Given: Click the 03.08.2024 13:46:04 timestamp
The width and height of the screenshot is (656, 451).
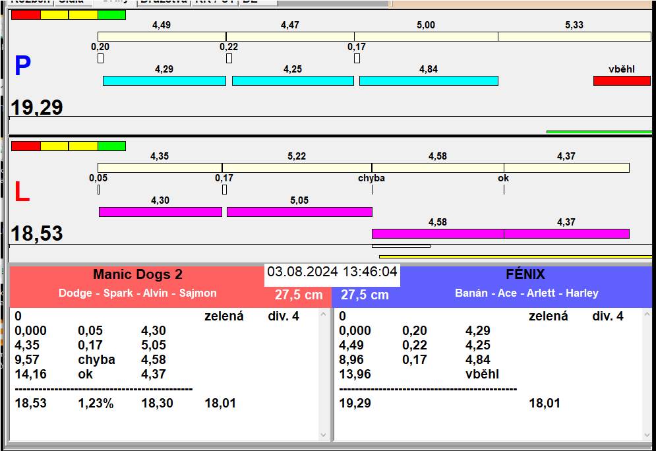Looking at the screenshot, I should coord(332,272).
